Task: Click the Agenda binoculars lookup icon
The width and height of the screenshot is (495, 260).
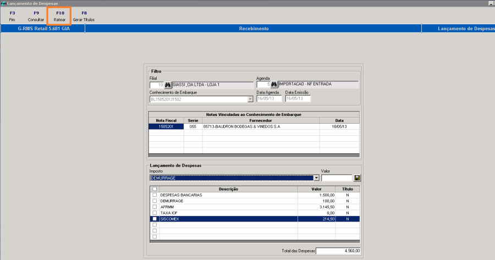Action: 274,85
